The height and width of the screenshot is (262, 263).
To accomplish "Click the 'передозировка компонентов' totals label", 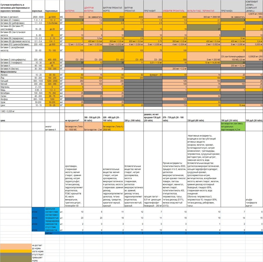I will tap(52, 222).
